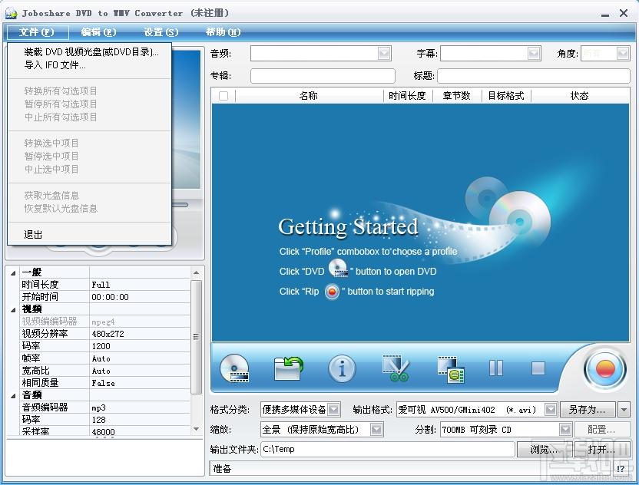The height and width of the screenshot is (485, 639).
Task: Open arrow menu next to 另存为
Action: click(624, 409)
